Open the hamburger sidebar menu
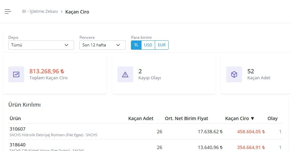Screen dimensions: 291x151 point(8,12)
